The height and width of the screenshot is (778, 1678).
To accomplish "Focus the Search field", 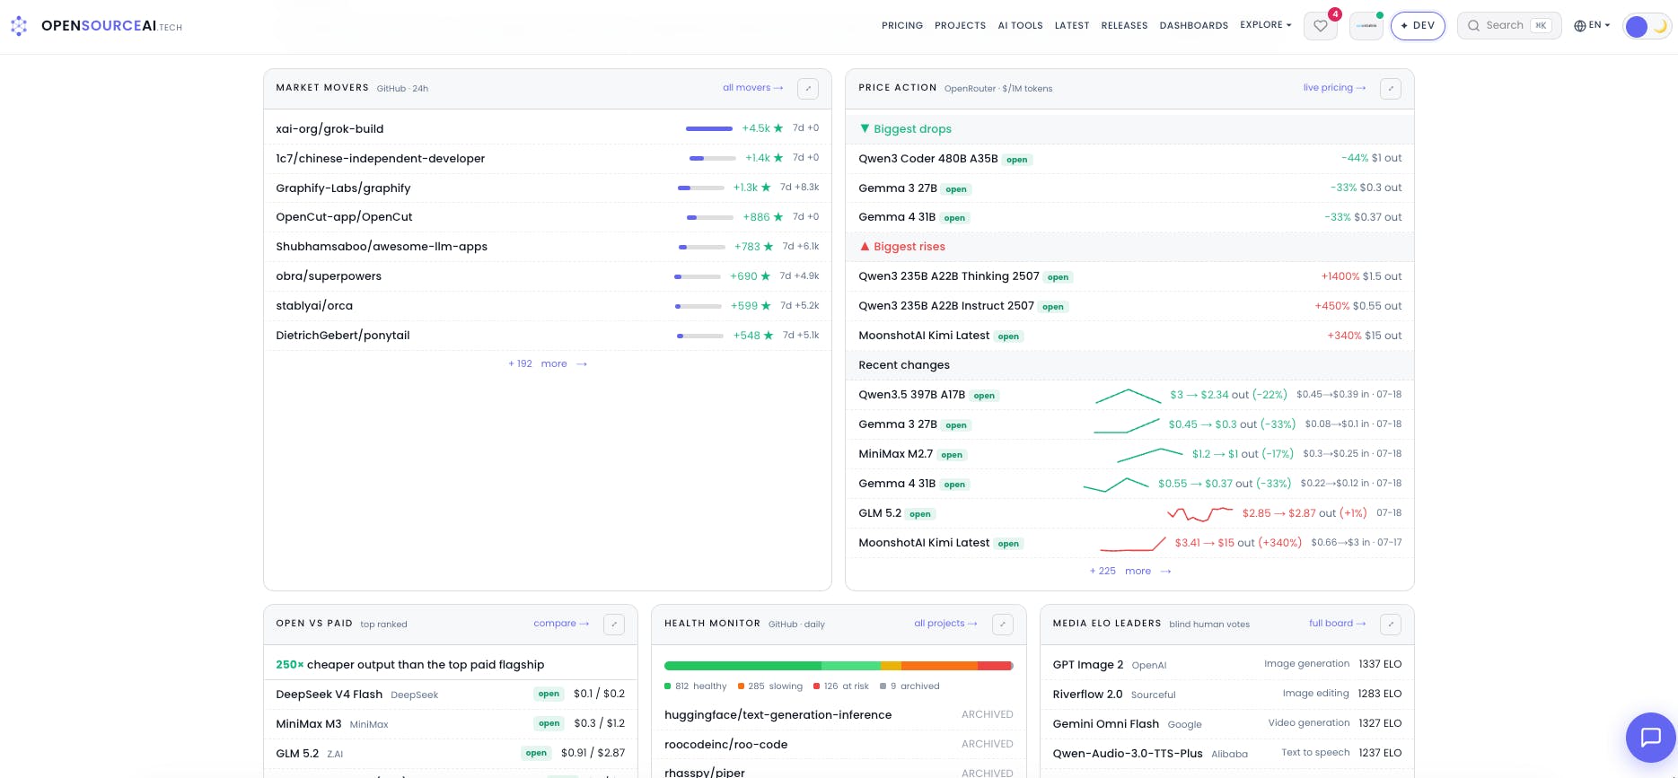I will 1509,26.
